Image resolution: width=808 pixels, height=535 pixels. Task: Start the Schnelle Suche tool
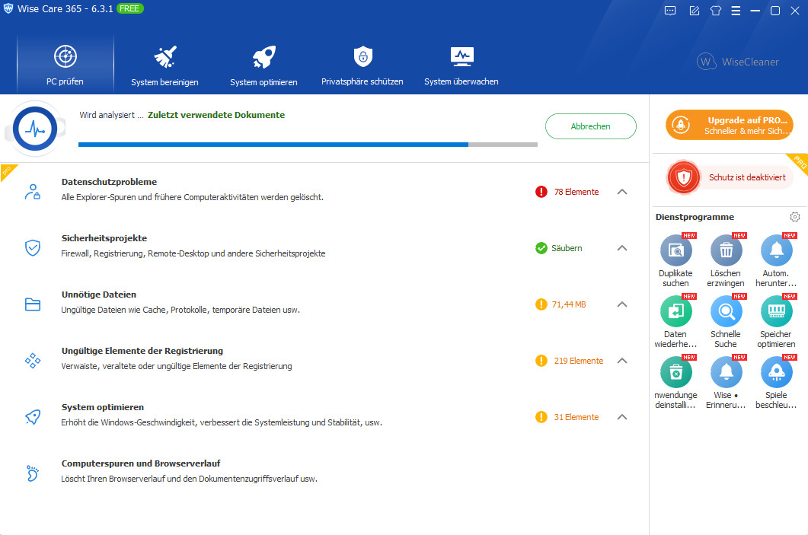[726, 312]
